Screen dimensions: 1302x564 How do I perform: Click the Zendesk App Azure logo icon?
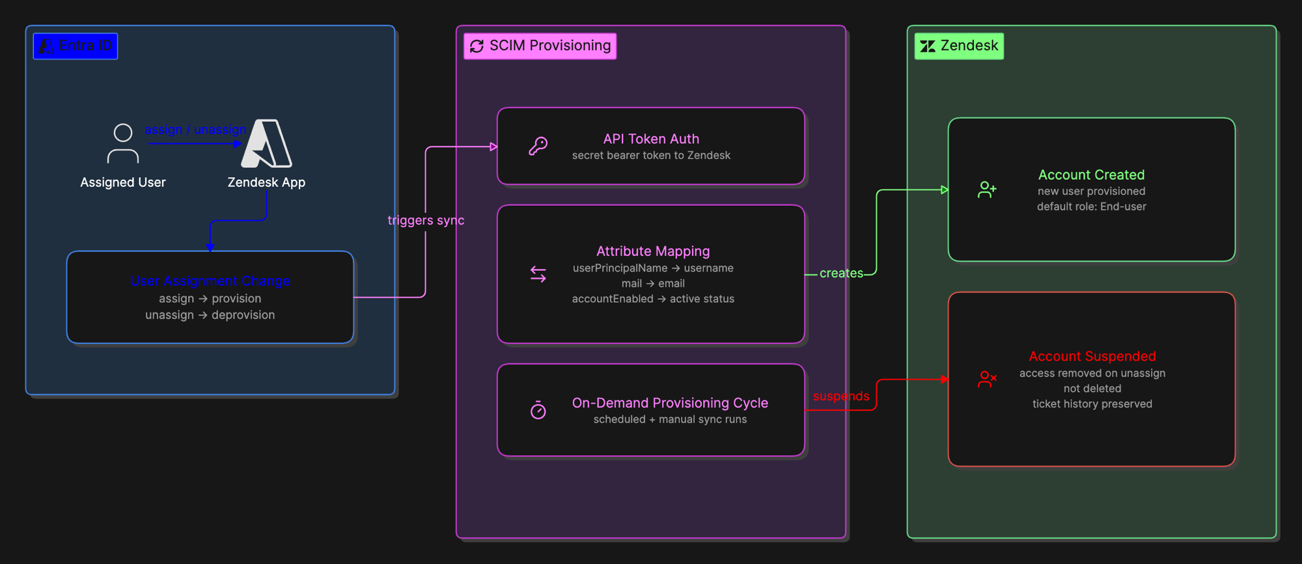(266, 143)
